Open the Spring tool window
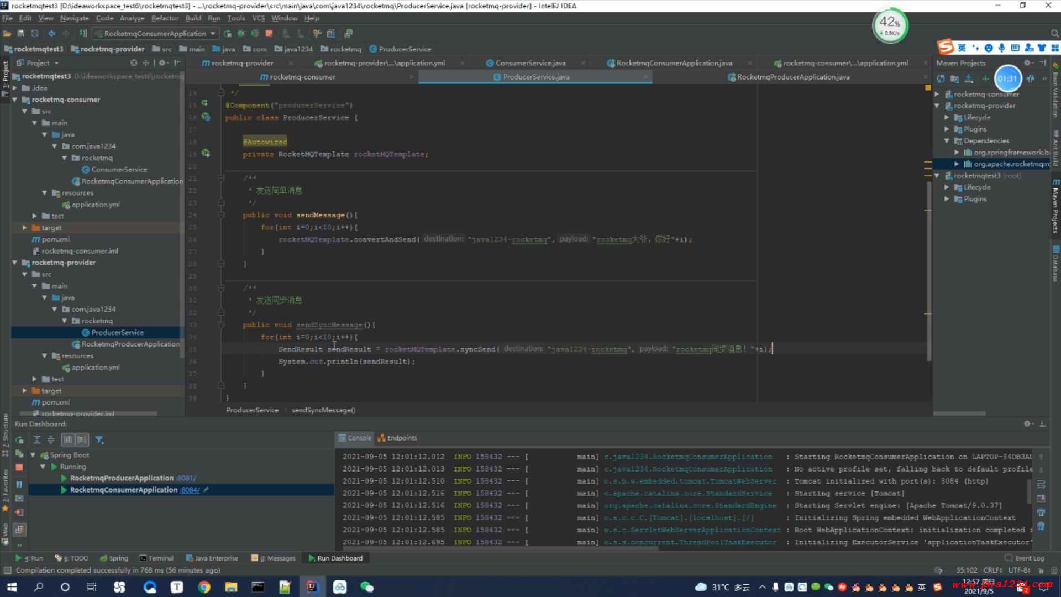Screen dimensions: 1061x597 114,558
